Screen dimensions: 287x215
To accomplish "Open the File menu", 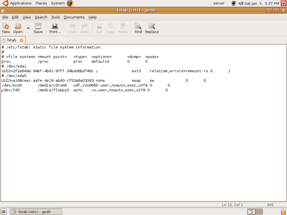I will click(x=5, y=17).
